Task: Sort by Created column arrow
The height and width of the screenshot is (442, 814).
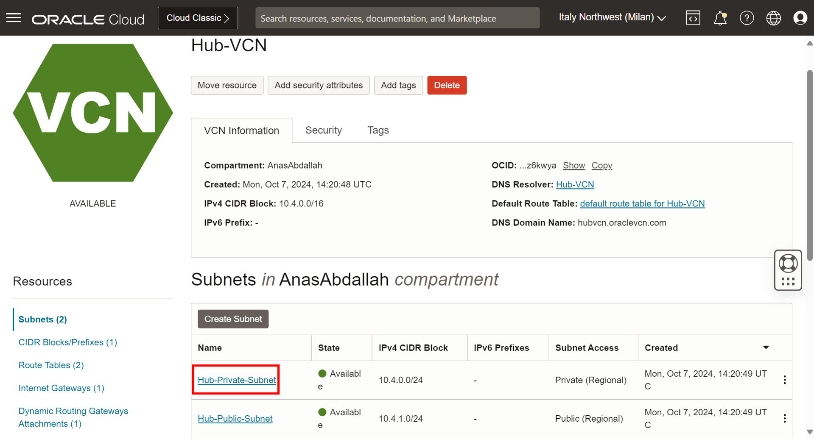Action: point(766,347)
